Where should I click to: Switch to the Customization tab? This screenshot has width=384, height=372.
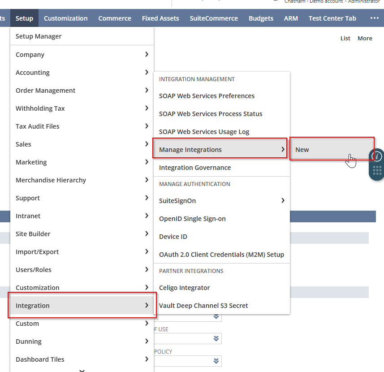pyautogui.click(x=65, y=18)
